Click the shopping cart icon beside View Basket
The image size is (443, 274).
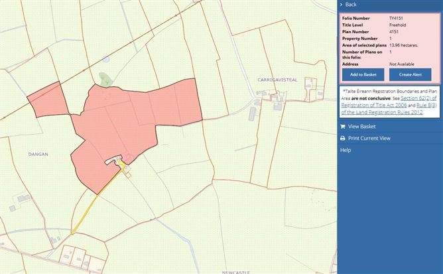coord(343,127)
